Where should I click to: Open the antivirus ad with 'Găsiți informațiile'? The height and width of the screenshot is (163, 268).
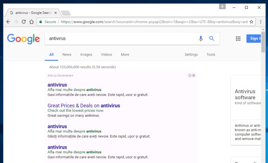click(57, 126)
